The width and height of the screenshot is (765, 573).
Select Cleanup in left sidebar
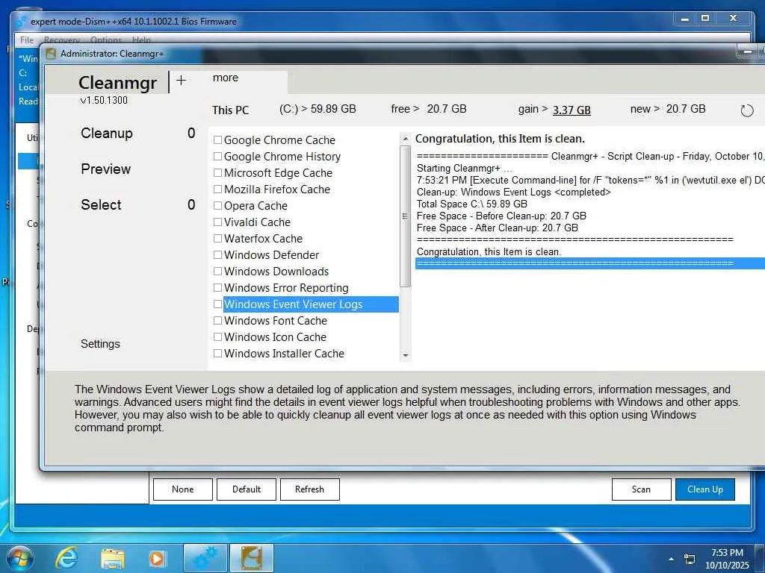point(106,133)
